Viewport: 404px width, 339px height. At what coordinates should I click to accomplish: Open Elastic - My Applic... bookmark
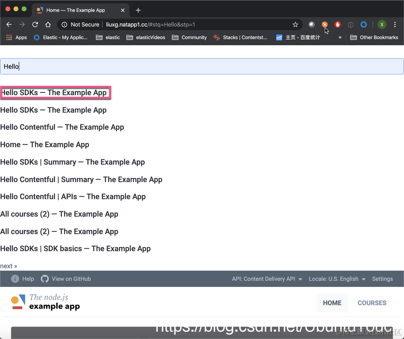click(61, 37)
